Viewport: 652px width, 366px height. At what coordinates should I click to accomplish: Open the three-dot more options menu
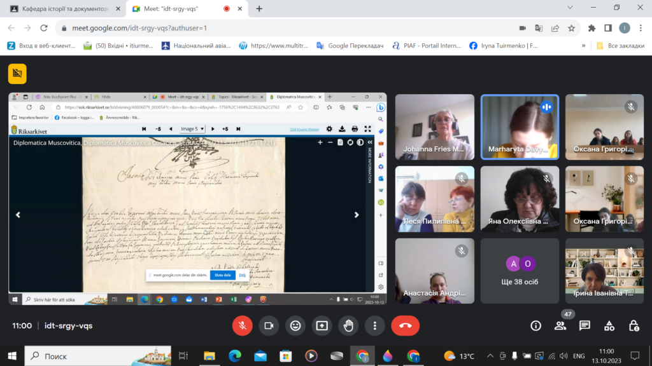[x=375, y=325]
